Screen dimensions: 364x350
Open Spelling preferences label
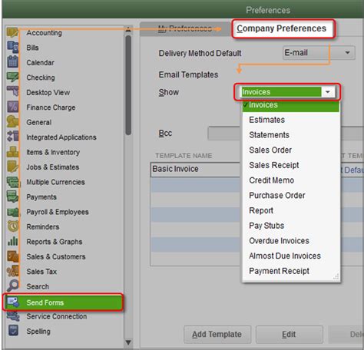pyautogui.click(x=38, y=332)
